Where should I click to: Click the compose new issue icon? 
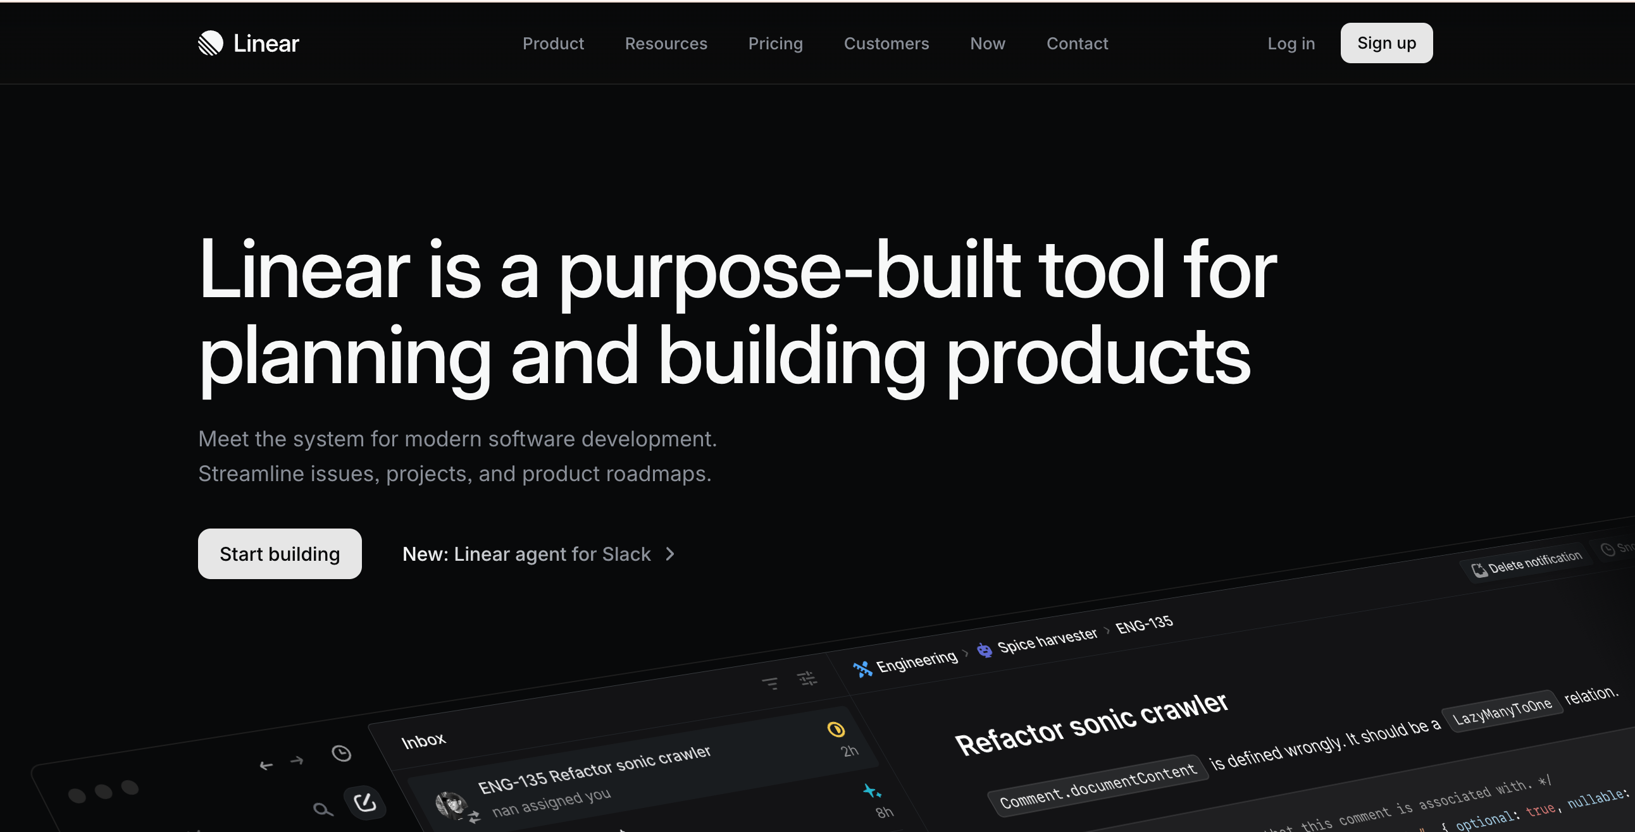(365, 802)
